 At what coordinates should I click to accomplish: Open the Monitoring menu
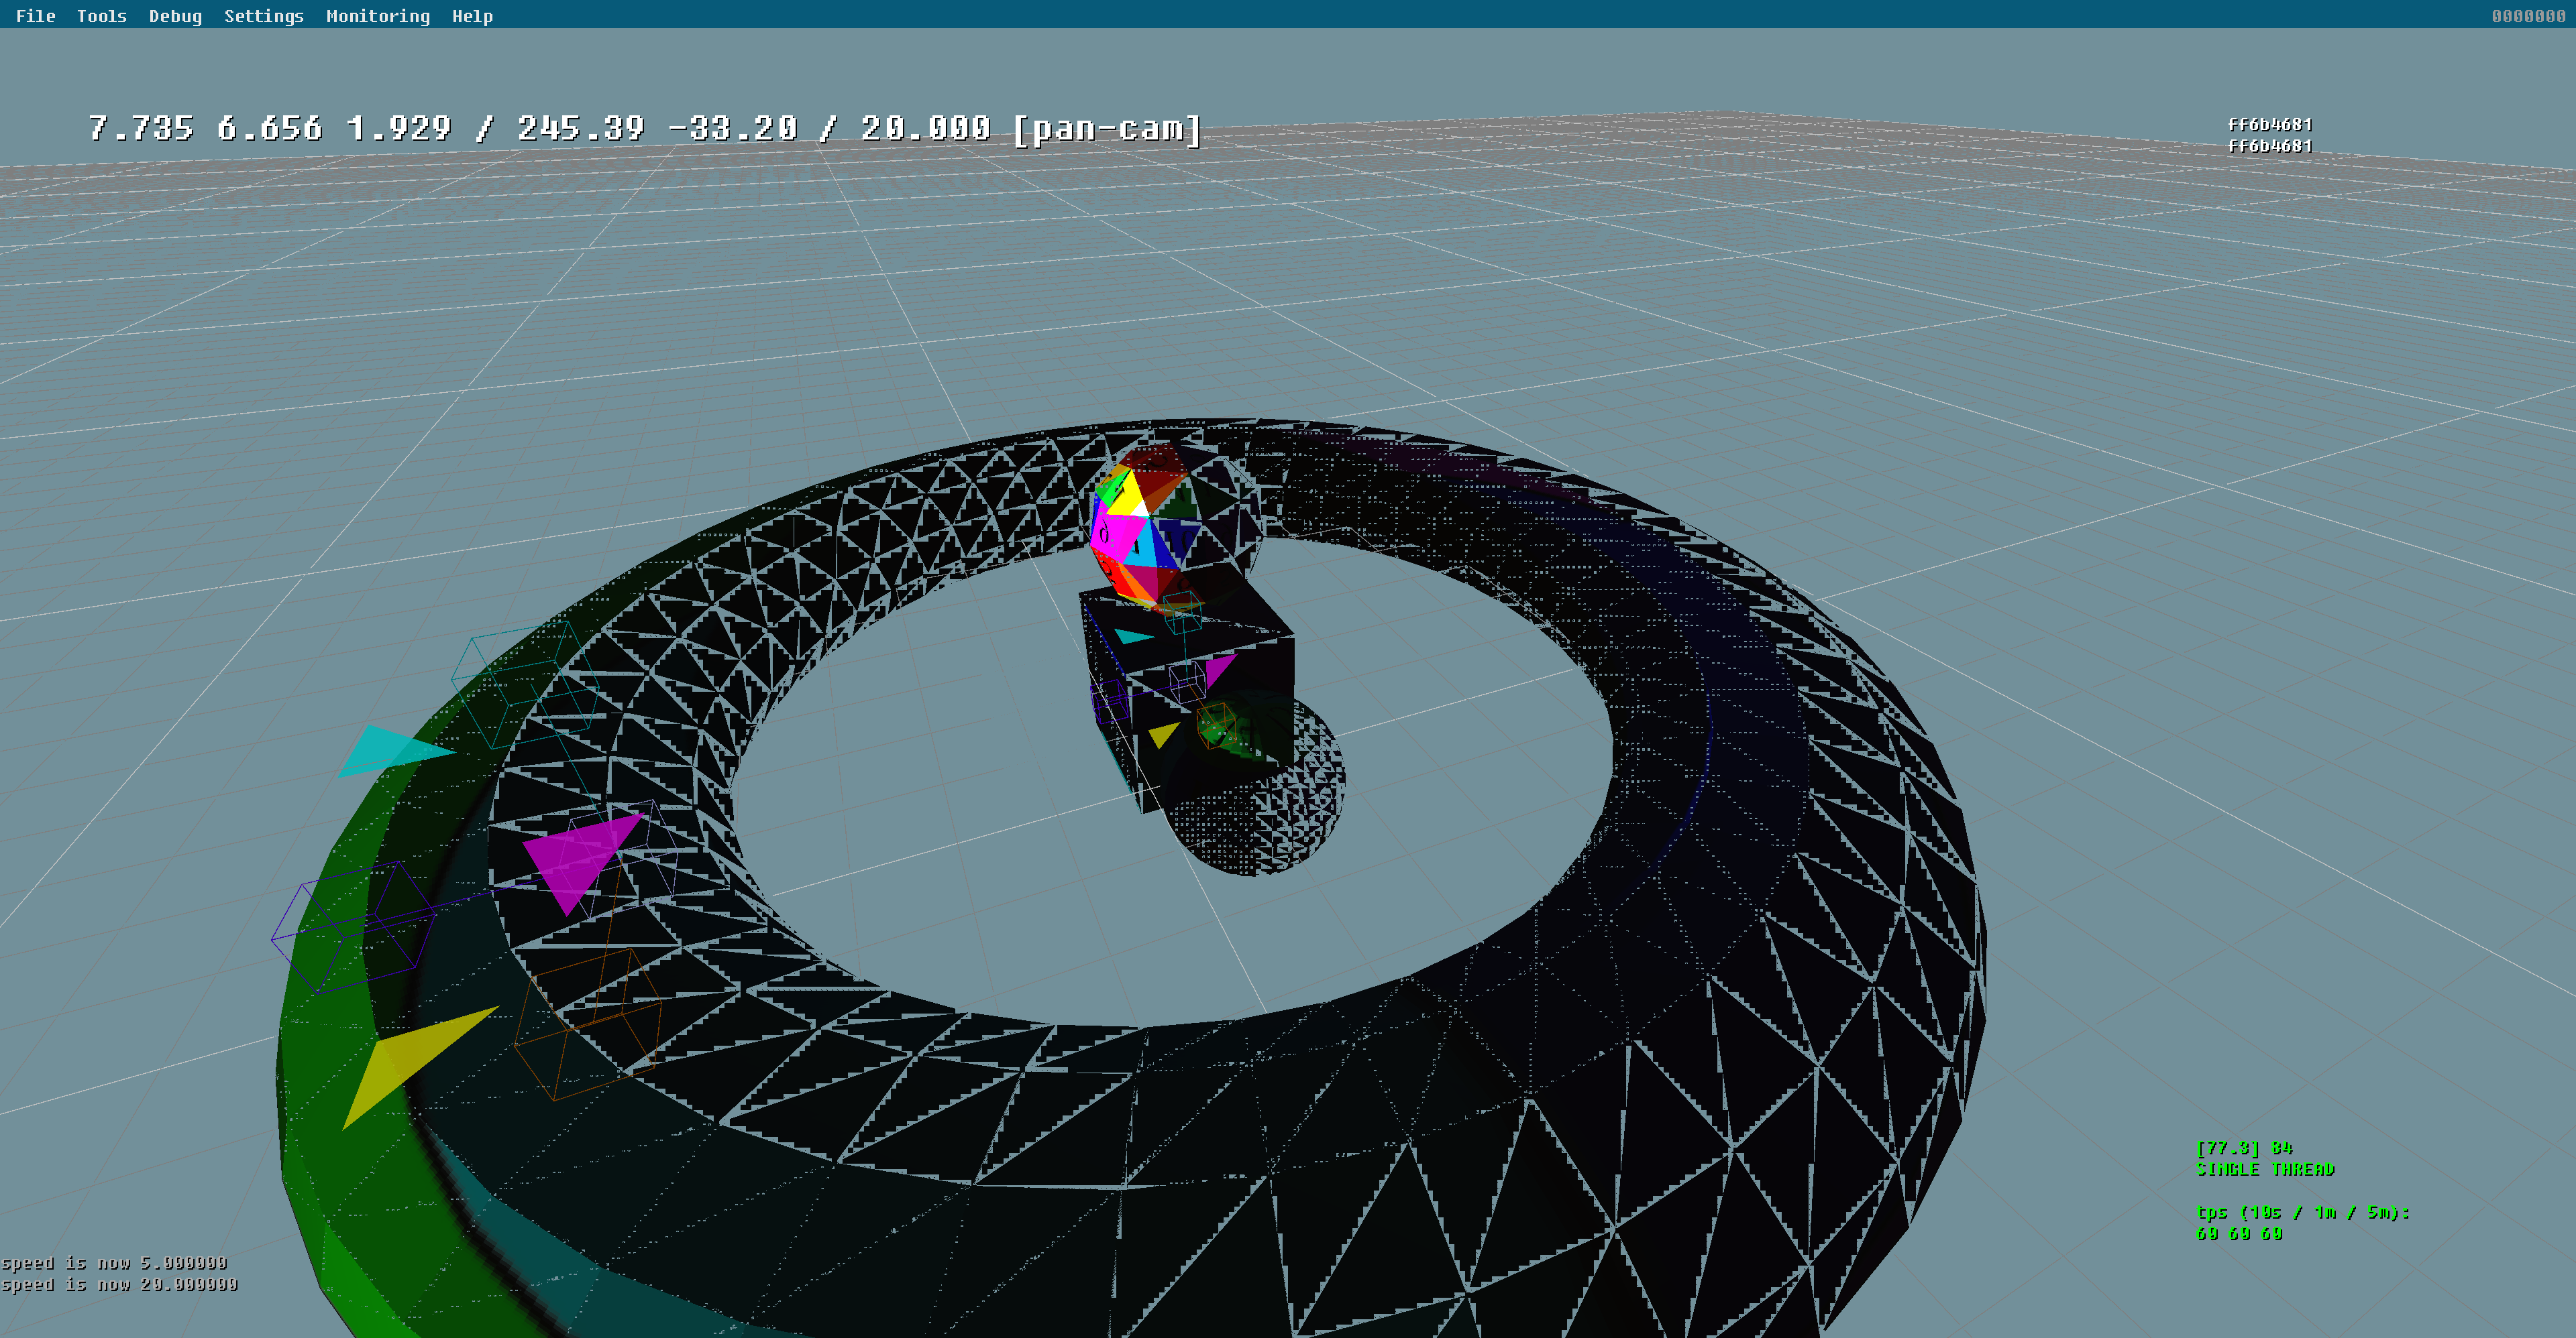click(x=377, y=16)
